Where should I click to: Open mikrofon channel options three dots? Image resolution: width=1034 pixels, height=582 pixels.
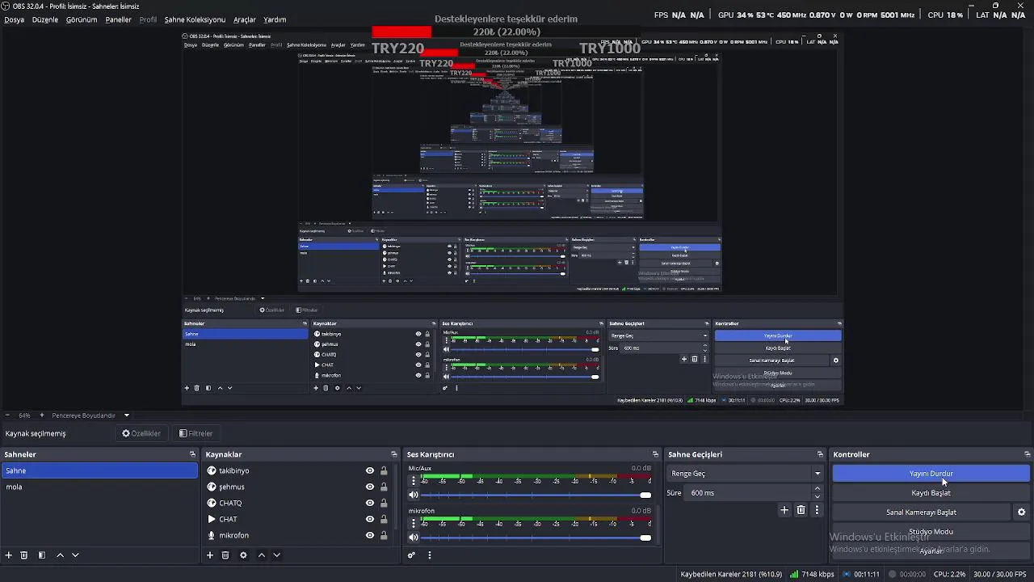coord(414,523)
